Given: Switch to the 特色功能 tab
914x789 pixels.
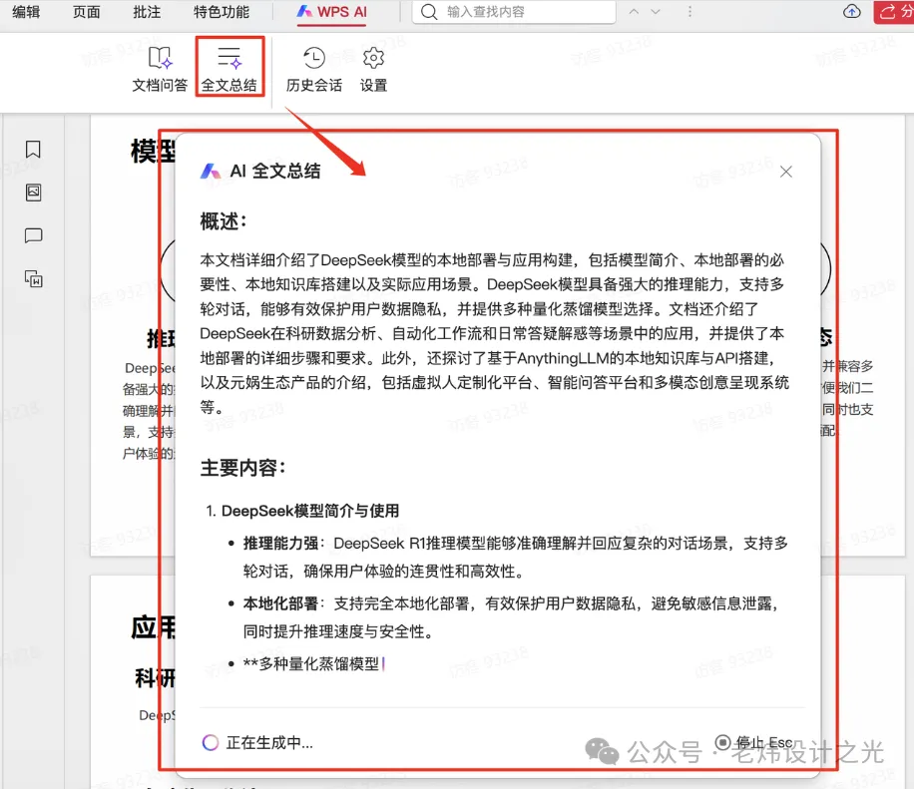Looking at the screenshot, I should [x=222, y=12].
